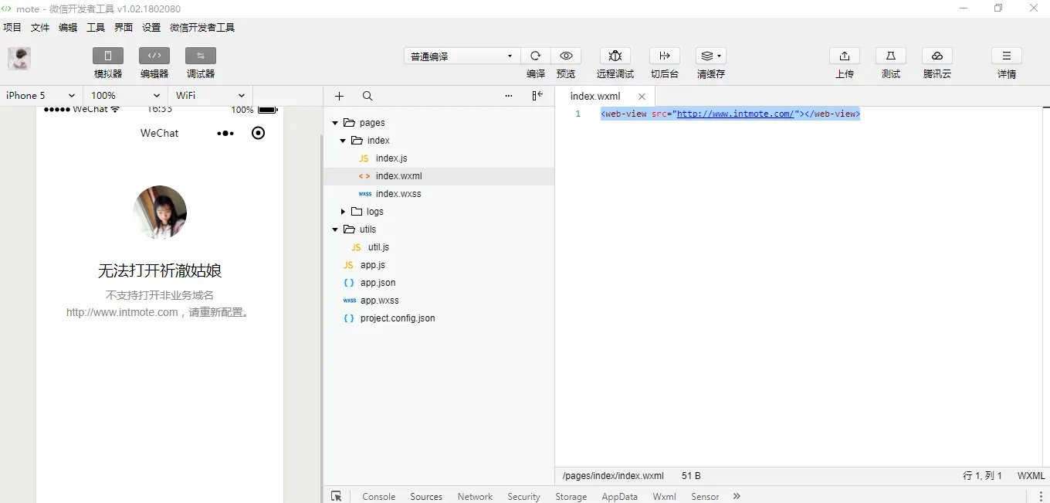
Task: Open the three-dot more options in file panel
Action: (509, 96)
